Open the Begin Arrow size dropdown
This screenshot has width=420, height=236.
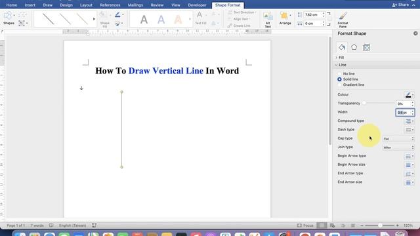click(409, 165)
